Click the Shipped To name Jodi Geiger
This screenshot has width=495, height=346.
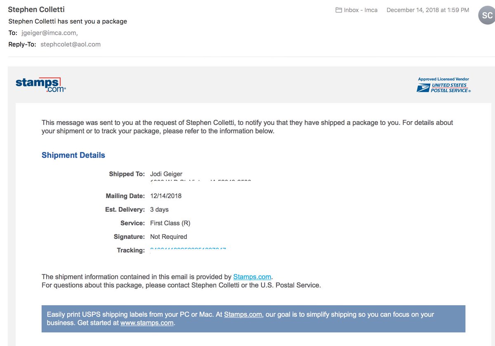tap(166, 174)
